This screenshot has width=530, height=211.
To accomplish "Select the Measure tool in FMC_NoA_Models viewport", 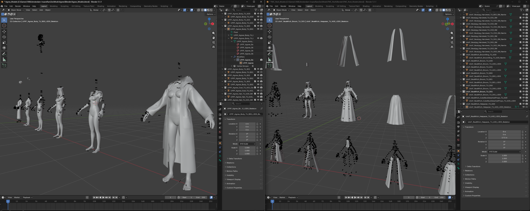I will tap(270, 59).
